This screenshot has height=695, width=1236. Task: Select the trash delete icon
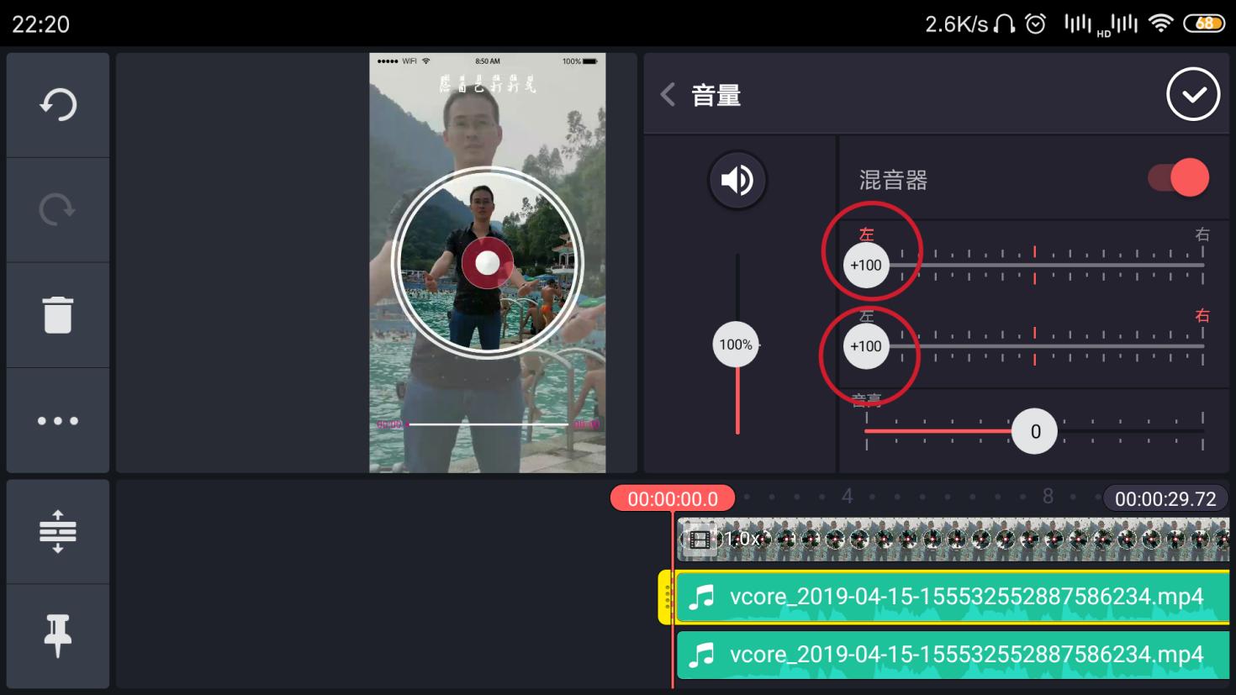[57, 314]
